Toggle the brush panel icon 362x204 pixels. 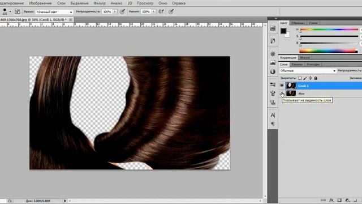pyautogui.click(x=18, y=11)
